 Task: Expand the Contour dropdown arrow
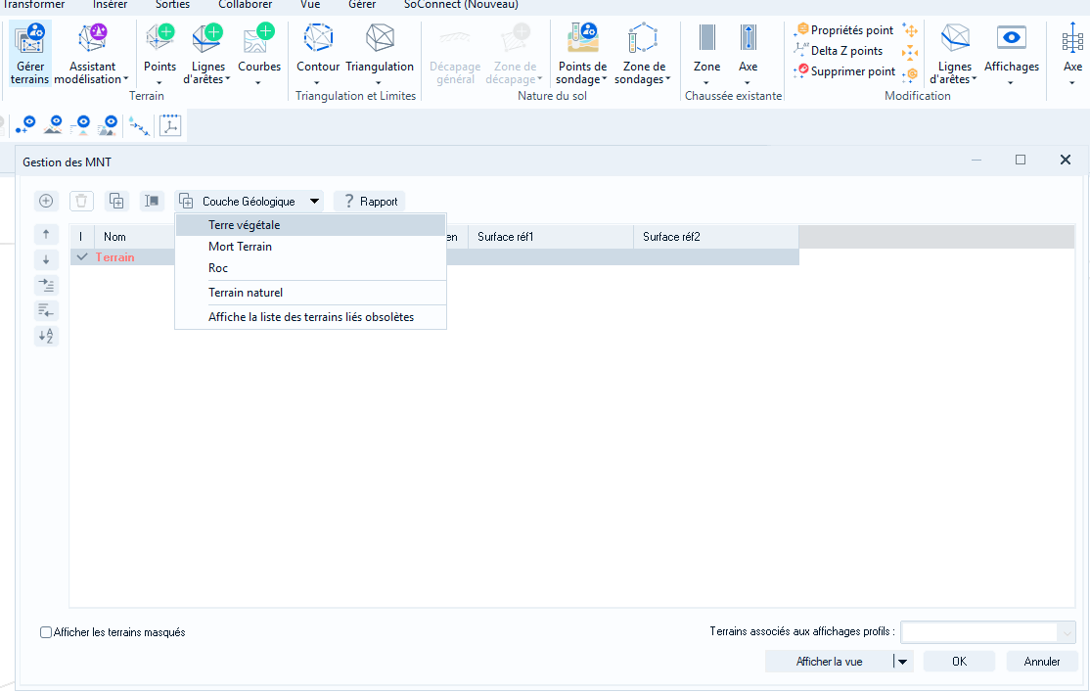point(317,83)
